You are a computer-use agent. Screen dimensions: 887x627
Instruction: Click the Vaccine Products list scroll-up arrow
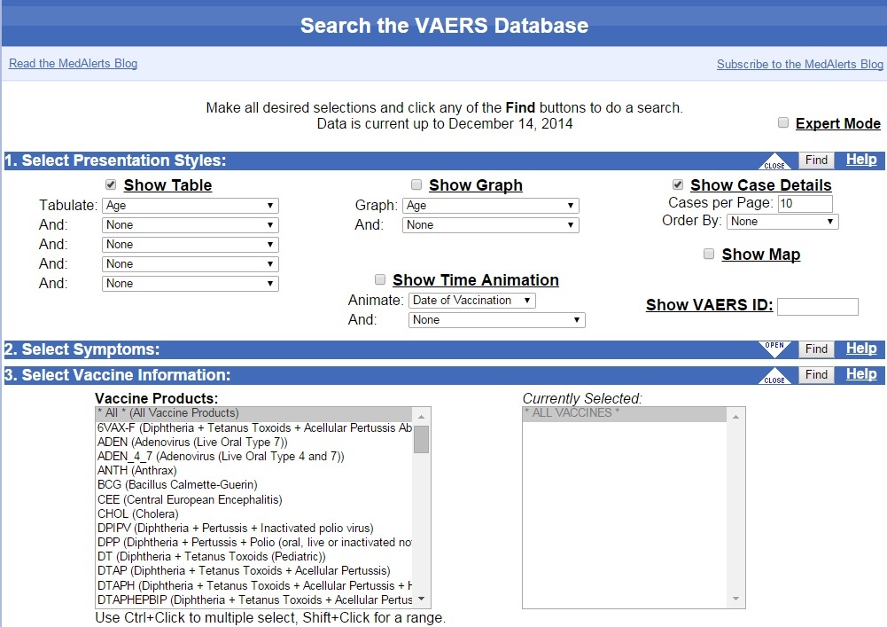[422, 417]
